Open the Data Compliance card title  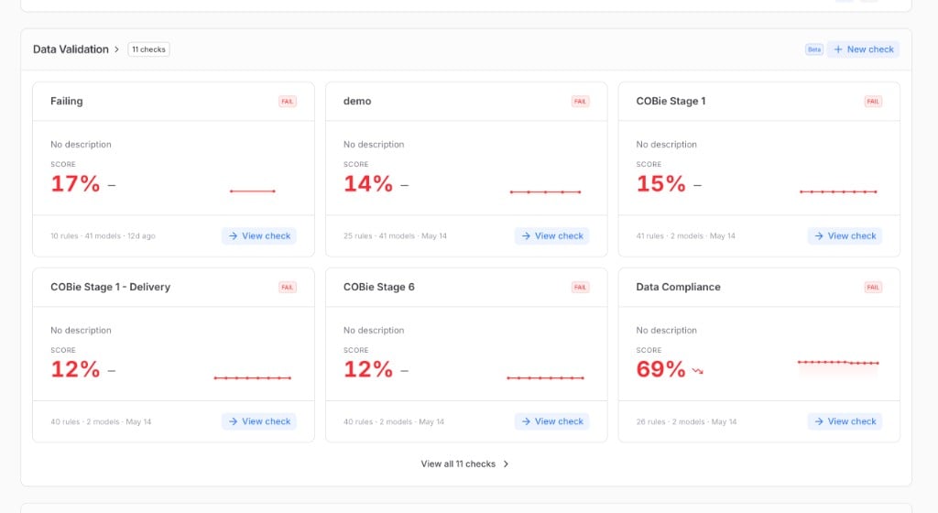[678, 287]
